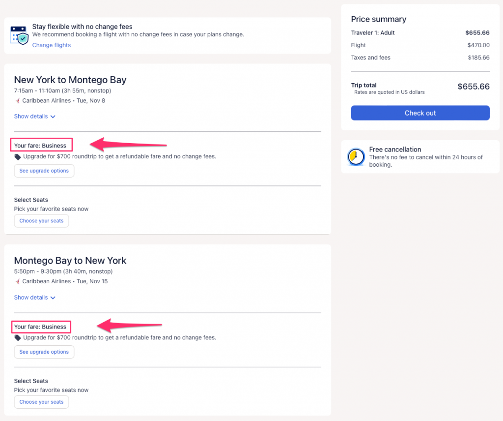This screenshot has height=421, width=503.
Task: Expand Show details for New York to Montego Bay
Action: (34, 117)
